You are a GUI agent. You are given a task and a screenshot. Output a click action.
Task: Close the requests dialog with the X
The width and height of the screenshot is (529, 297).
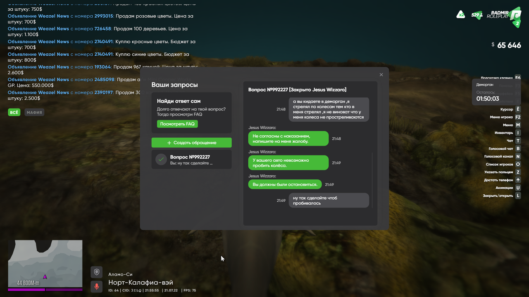coord(381,75)
